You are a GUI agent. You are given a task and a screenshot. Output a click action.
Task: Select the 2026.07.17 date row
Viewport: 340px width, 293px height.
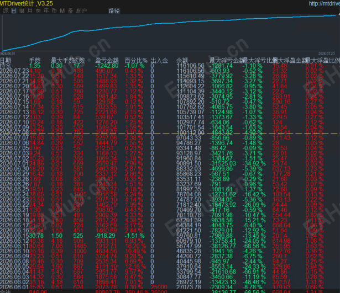170,92
